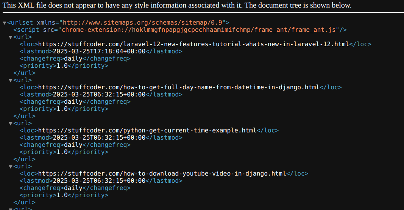
Task: Click the 'This XML file does not appear' notice text
Action: click(177, 5)
